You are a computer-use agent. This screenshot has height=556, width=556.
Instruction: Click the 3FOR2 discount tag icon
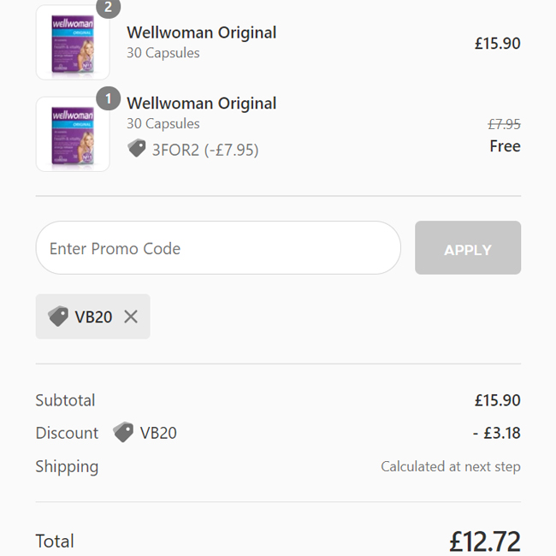click(137, 149)
